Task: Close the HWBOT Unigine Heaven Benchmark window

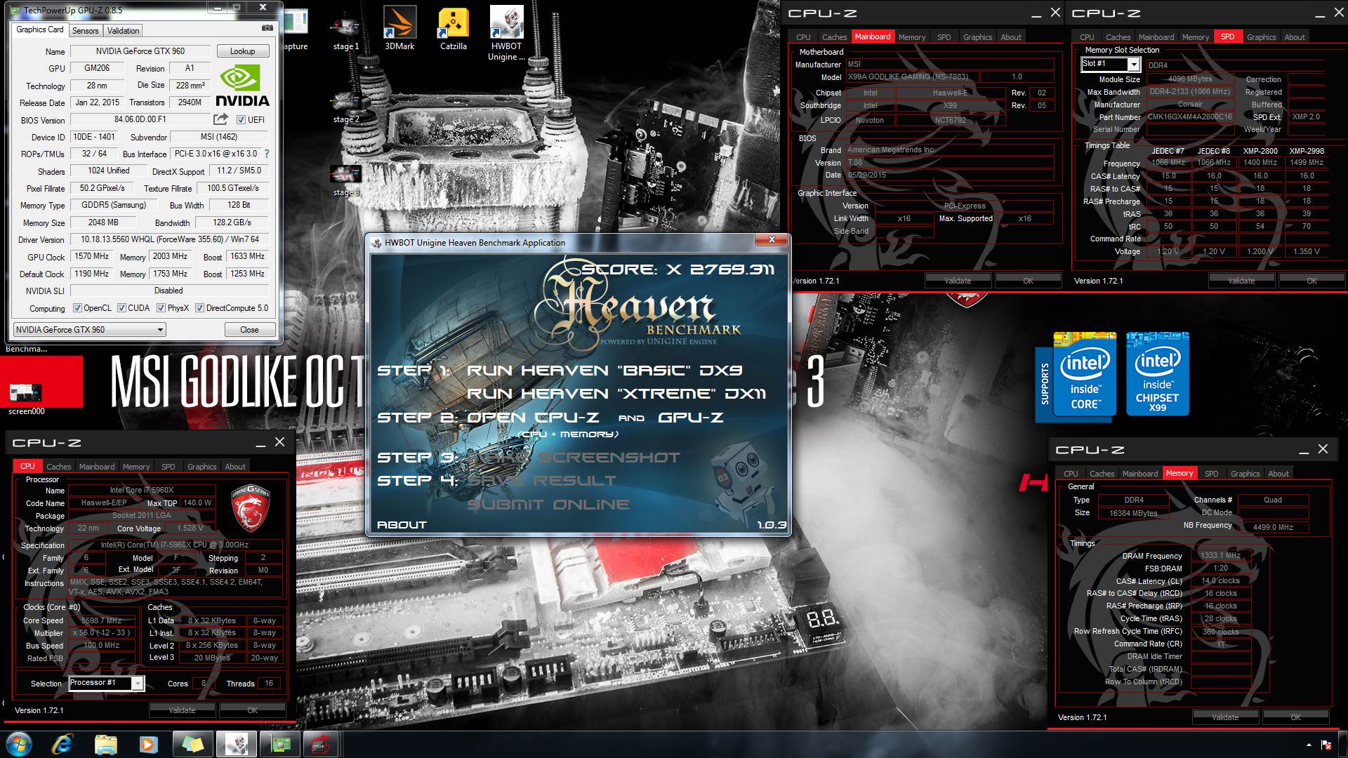Action: pos(772,240)
